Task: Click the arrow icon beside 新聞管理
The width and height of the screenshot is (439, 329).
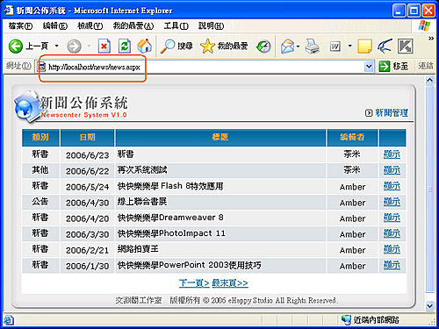Action: pyautogui.click(x=369, y=113)
